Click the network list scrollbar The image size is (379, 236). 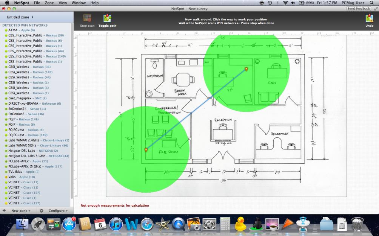[x=72, y=111]
